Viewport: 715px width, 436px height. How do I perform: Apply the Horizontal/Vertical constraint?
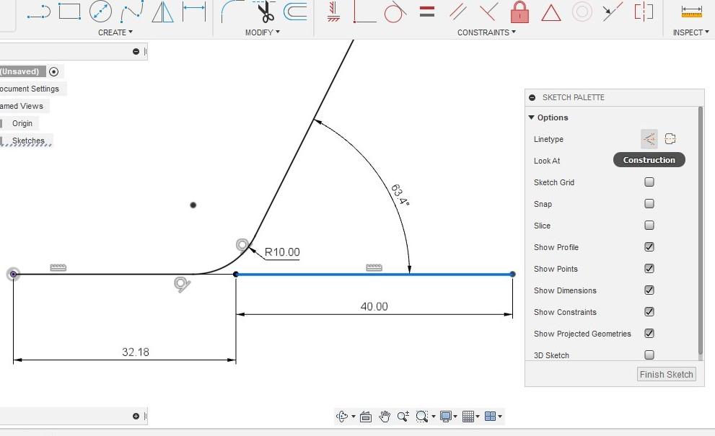[x=334, y=12]
